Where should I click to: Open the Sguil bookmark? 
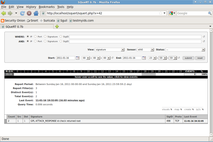click(62, 21)
